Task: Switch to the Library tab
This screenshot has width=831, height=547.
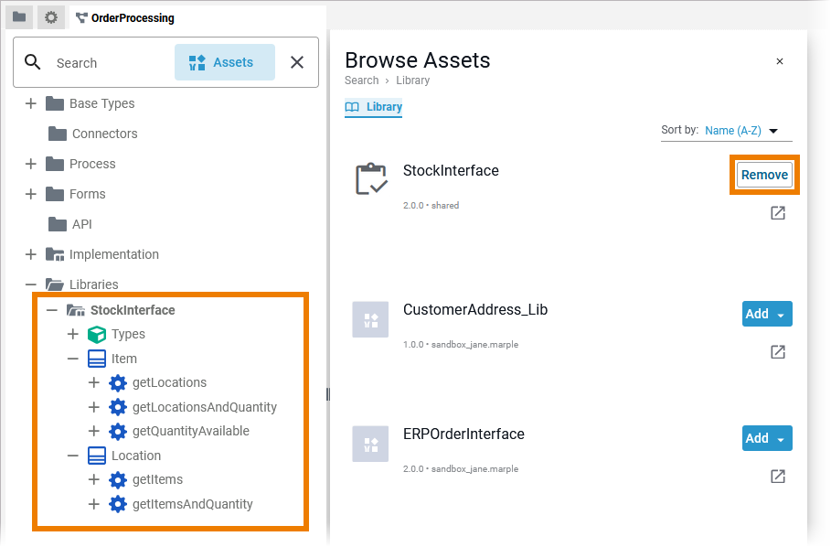Action: coord(374,107)
